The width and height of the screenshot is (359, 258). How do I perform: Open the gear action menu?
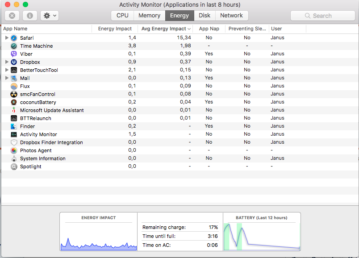point(50,16)
